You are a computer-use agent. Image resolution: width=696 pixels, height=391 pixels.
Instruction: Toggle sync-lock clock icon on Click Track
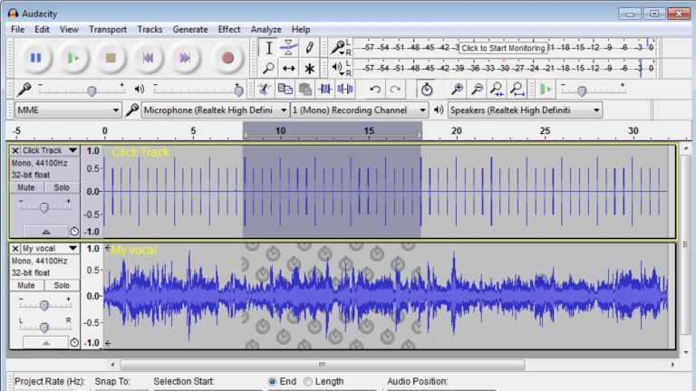tap(74, 232)
